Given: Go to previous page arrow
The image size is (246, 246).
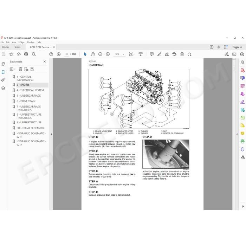Looking at the screenshot, I should [x=51, y=54].
